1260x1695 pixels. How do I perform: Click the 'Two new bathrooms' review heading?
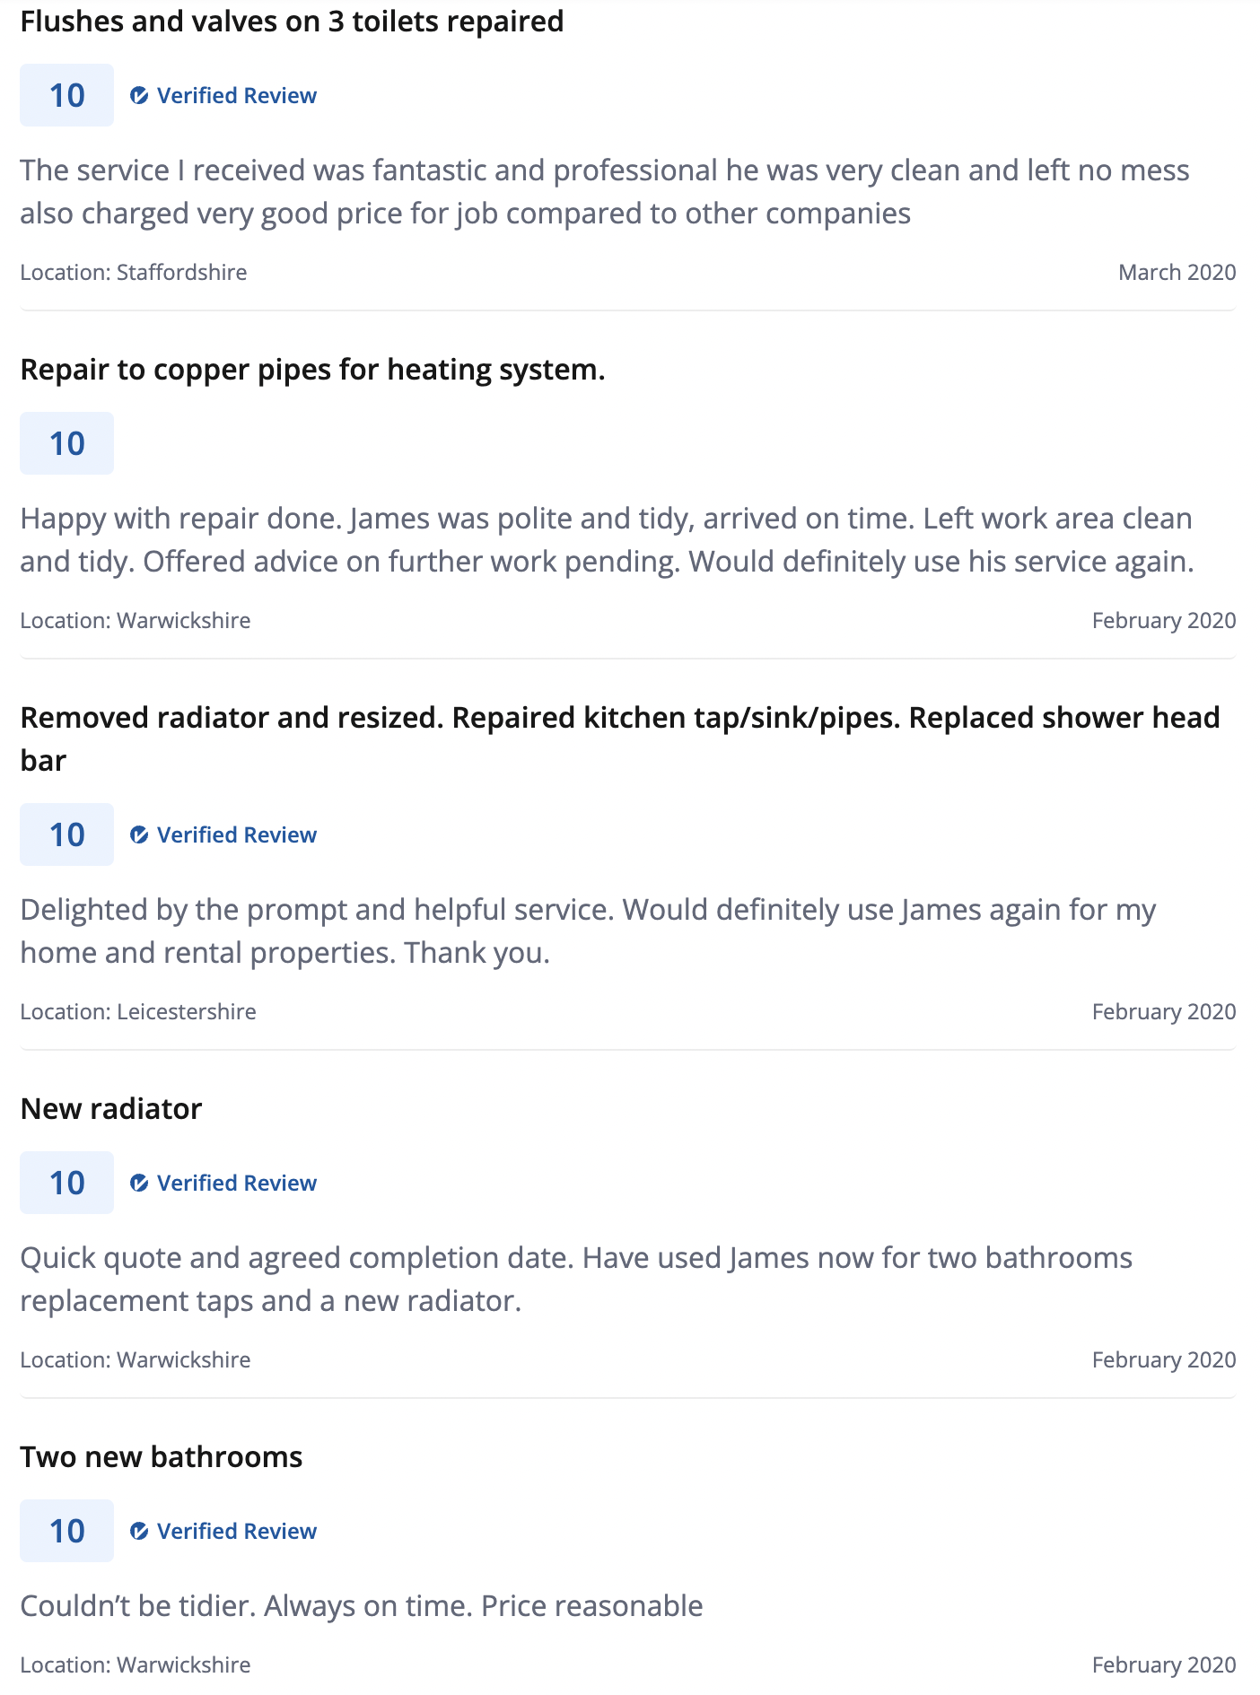click(x=162, y=1457)
